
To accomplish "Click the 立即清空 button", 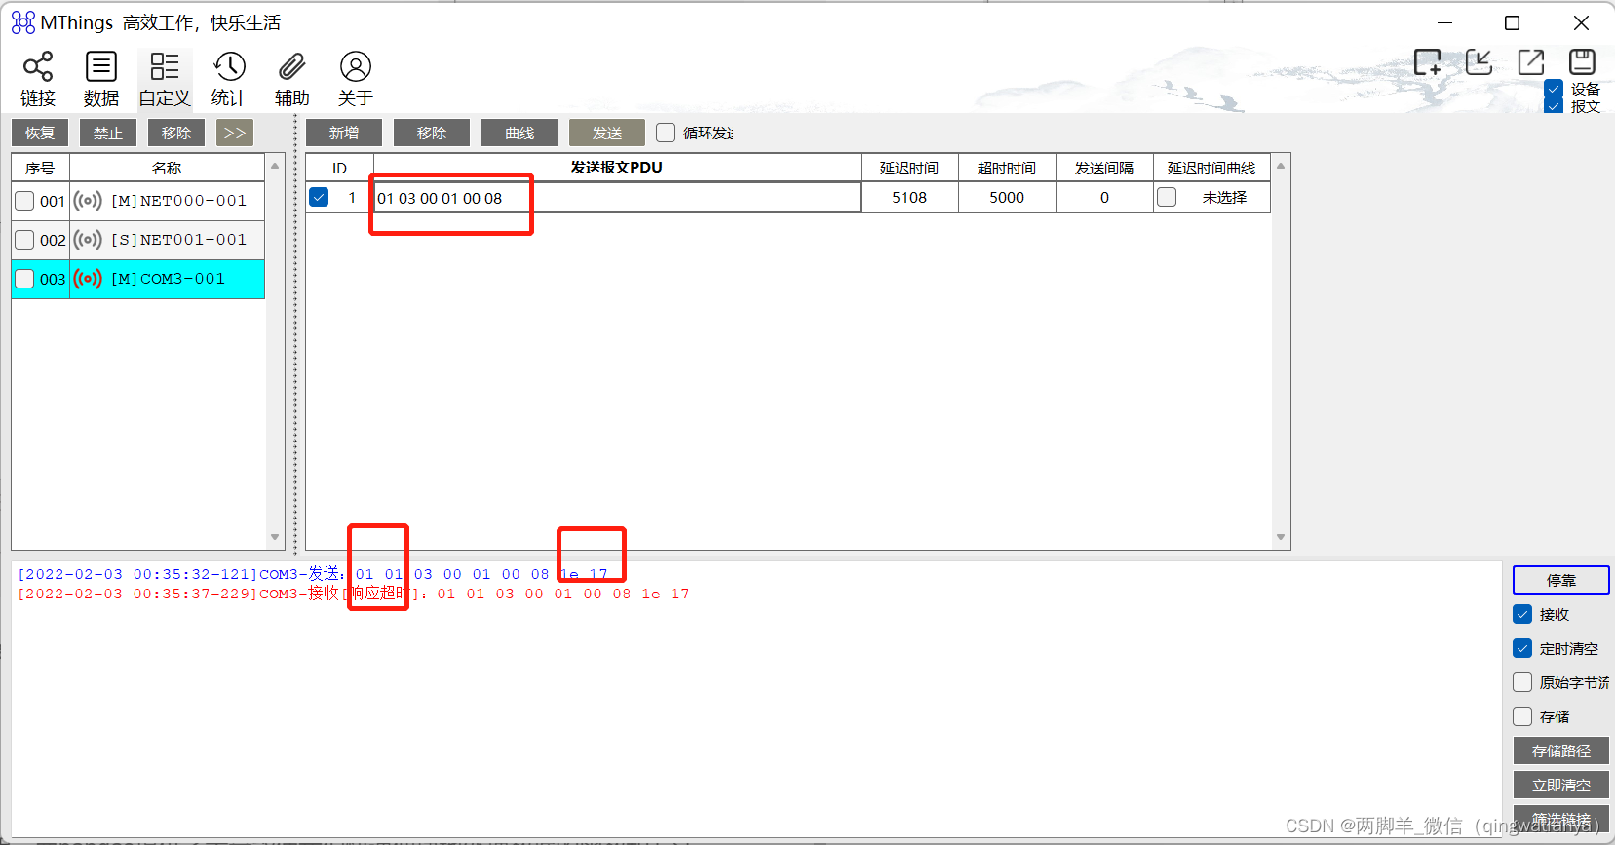I will click(x=1561, y=785).
